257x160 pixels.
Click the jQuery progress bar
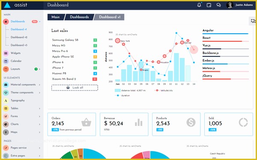226,79
